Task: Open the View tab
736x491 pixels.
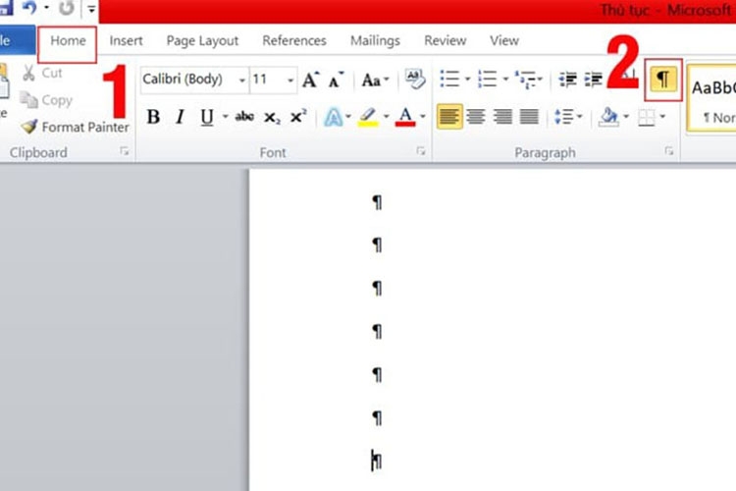Action: (504, 41)
